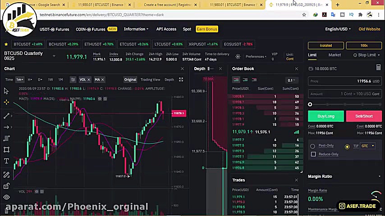Expand chart to fullscreen
This screenshot has width=385, height=216.
click(181, 80)
